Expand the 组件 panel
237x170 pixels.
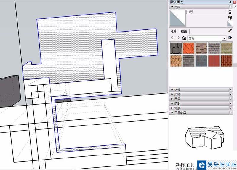point(172,90)
